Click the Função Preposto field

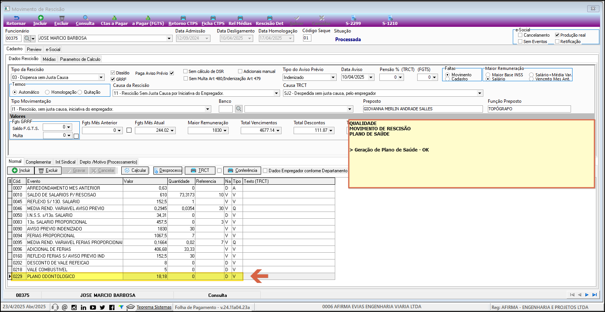[529, 109]
